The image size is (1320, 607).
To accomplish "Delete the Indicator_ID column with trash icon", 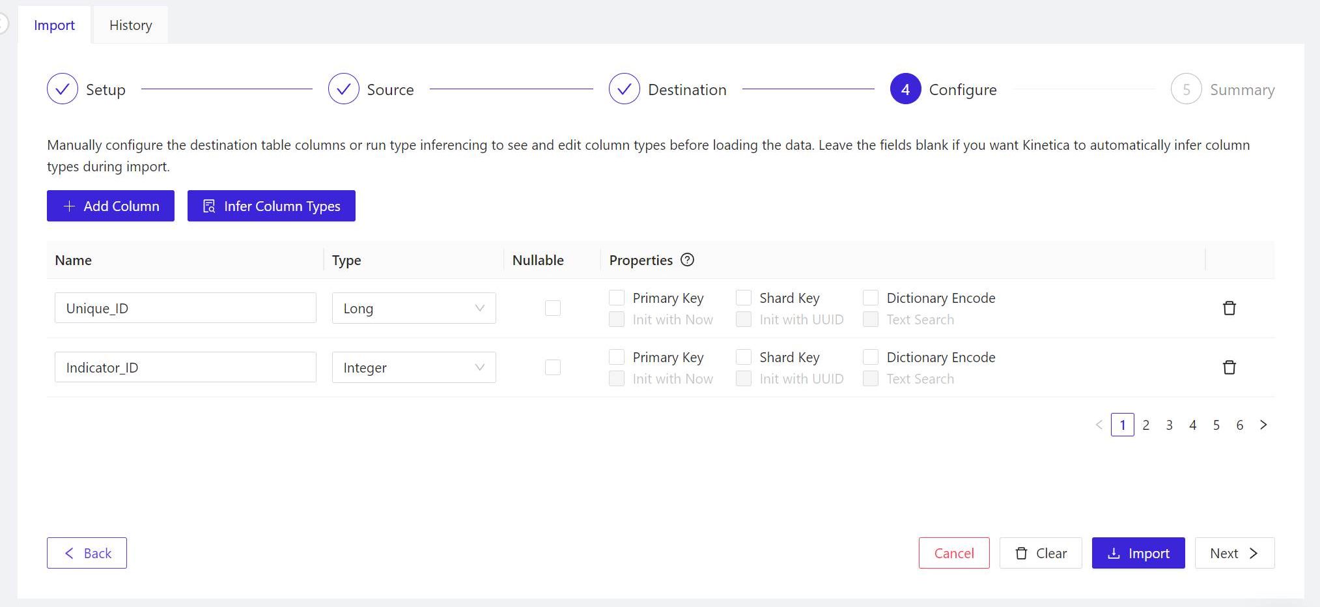I will (1229, 367).
